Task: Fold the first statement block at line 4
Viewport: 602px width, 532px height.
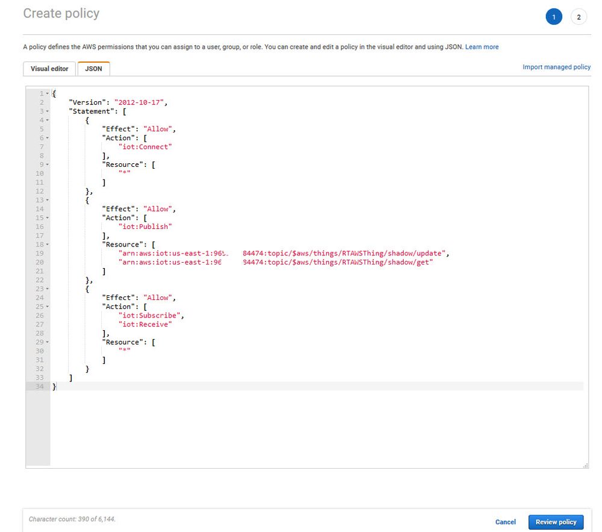Action: 47,120
